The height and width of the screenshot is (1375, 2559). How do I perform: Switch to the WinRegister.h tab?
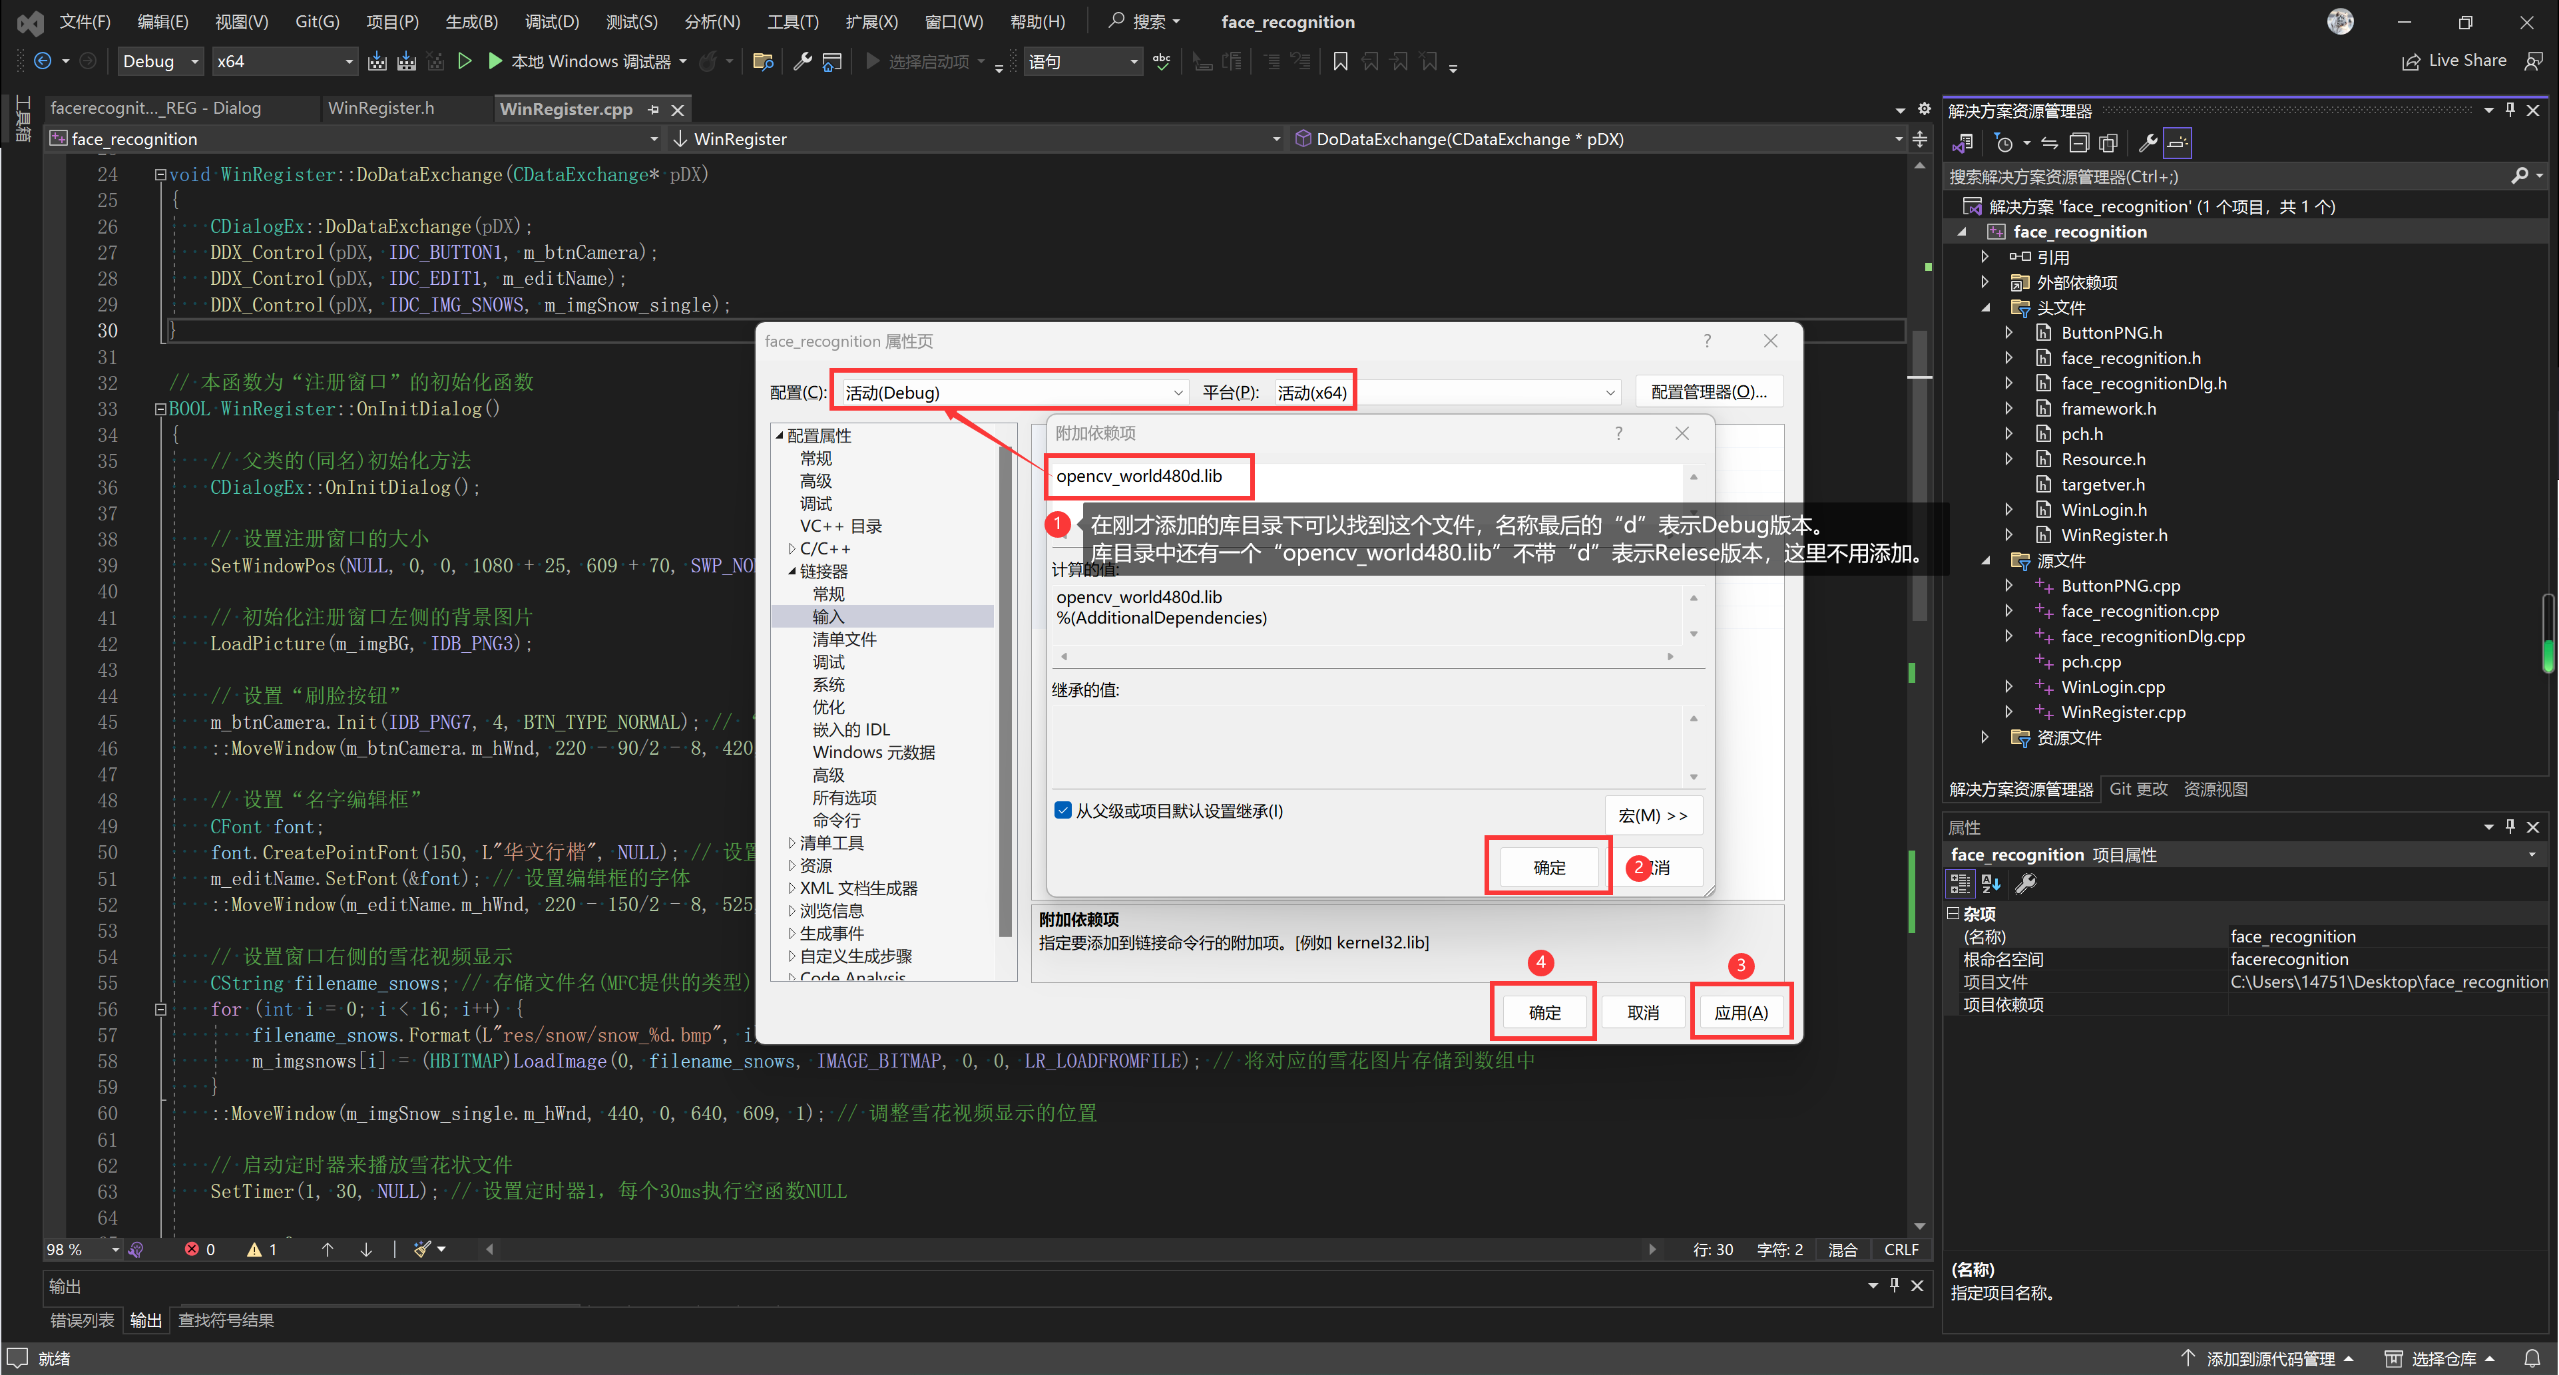point(381,108)
